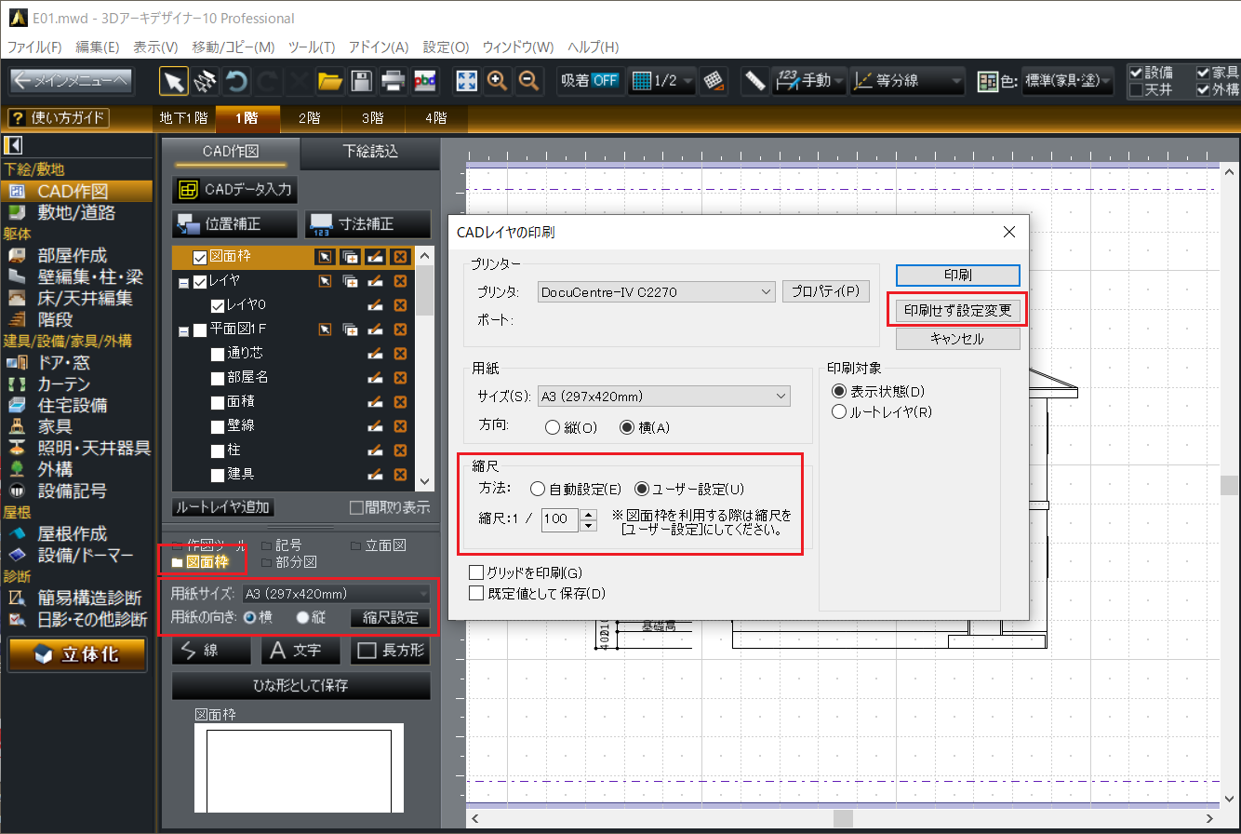Select the arrow pointer selection tool
This screenshot has height=834, width=1241.
[173, 81]
